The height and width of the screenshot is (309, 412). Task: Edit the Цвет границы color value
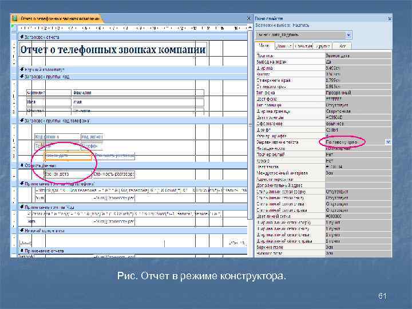coord(358,117)
